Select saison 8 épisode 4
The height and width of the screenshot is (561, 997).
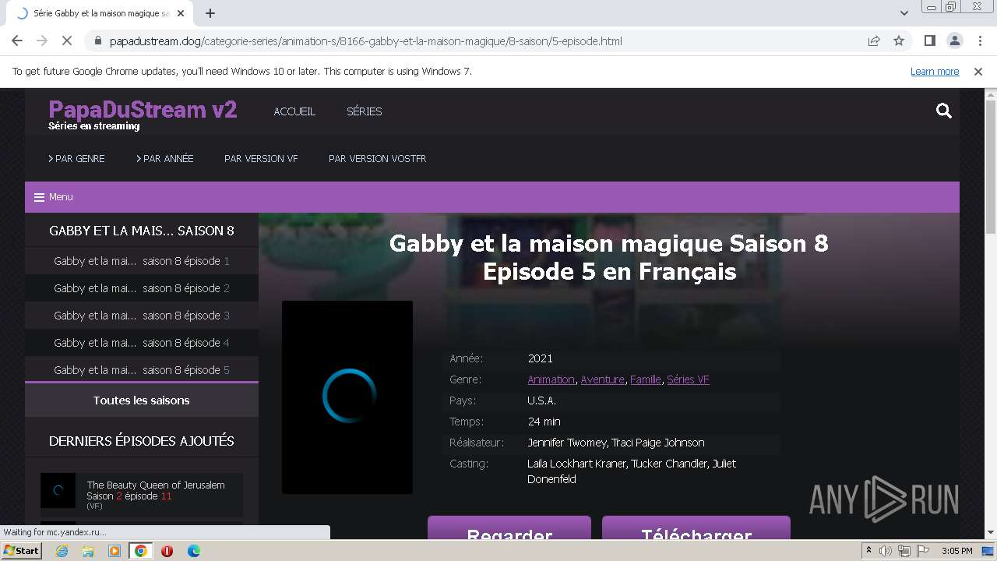tap(142, 343)
